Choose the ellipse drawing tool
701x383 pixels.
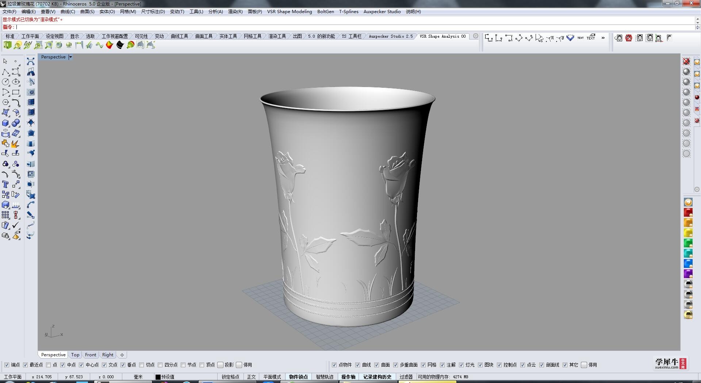pos(16,82)
